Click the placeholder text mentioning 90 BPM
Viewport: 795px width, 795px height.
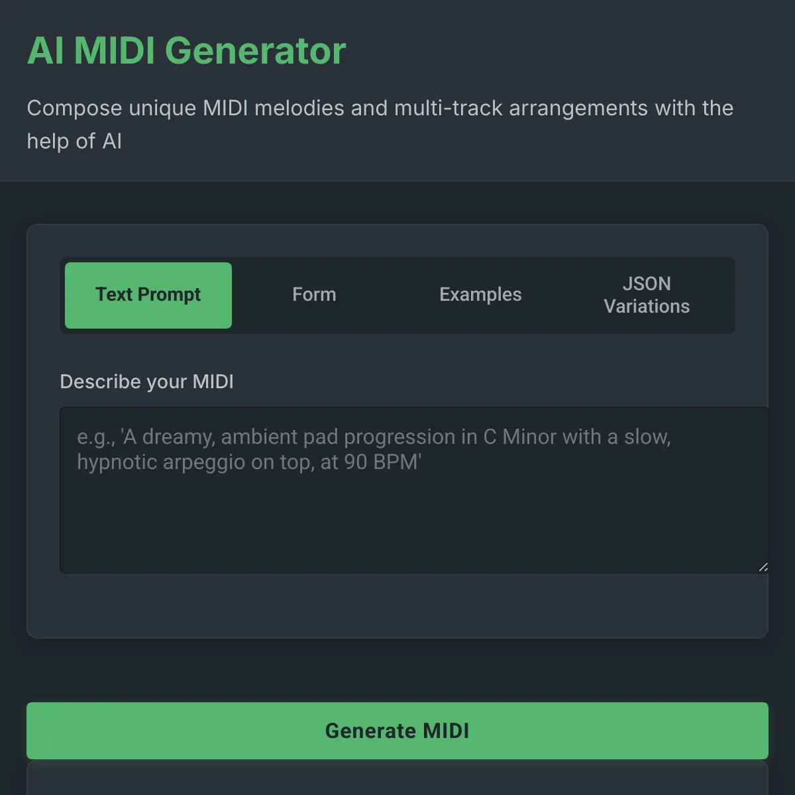tap(249, 462)
